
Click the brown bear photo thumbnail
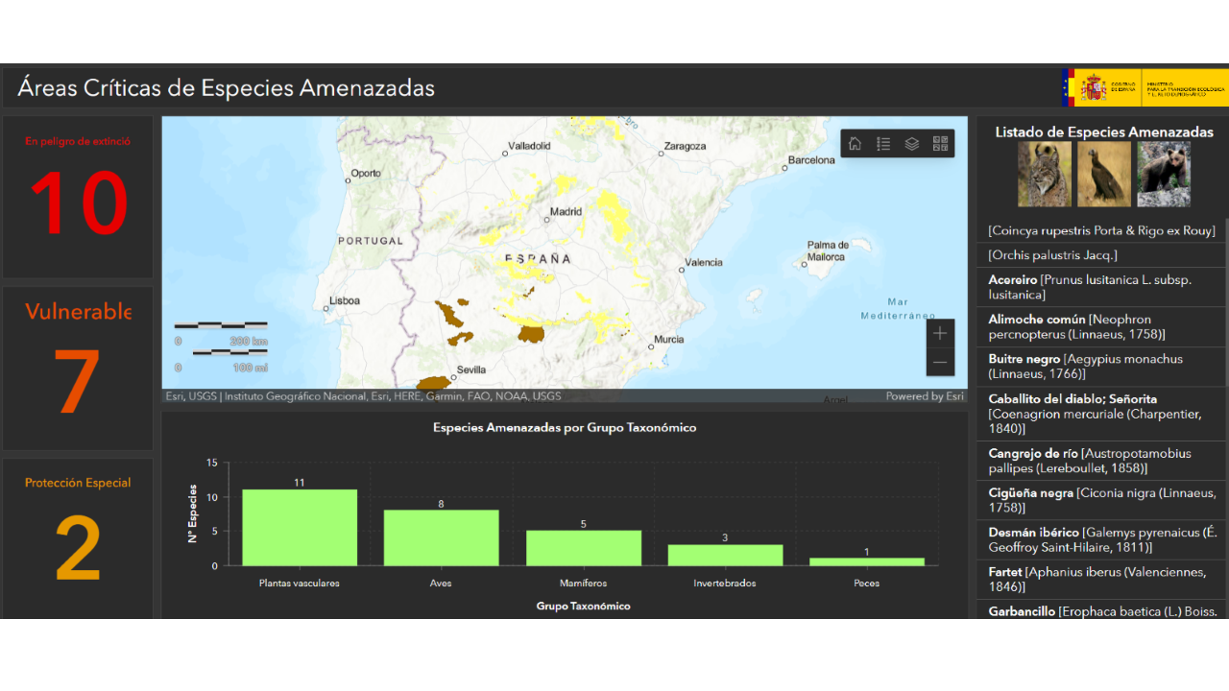[1164, 174]
